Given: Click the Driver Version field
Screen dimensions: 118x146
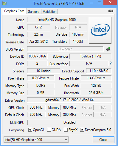Looking at the screenshot, I should 69,100.
